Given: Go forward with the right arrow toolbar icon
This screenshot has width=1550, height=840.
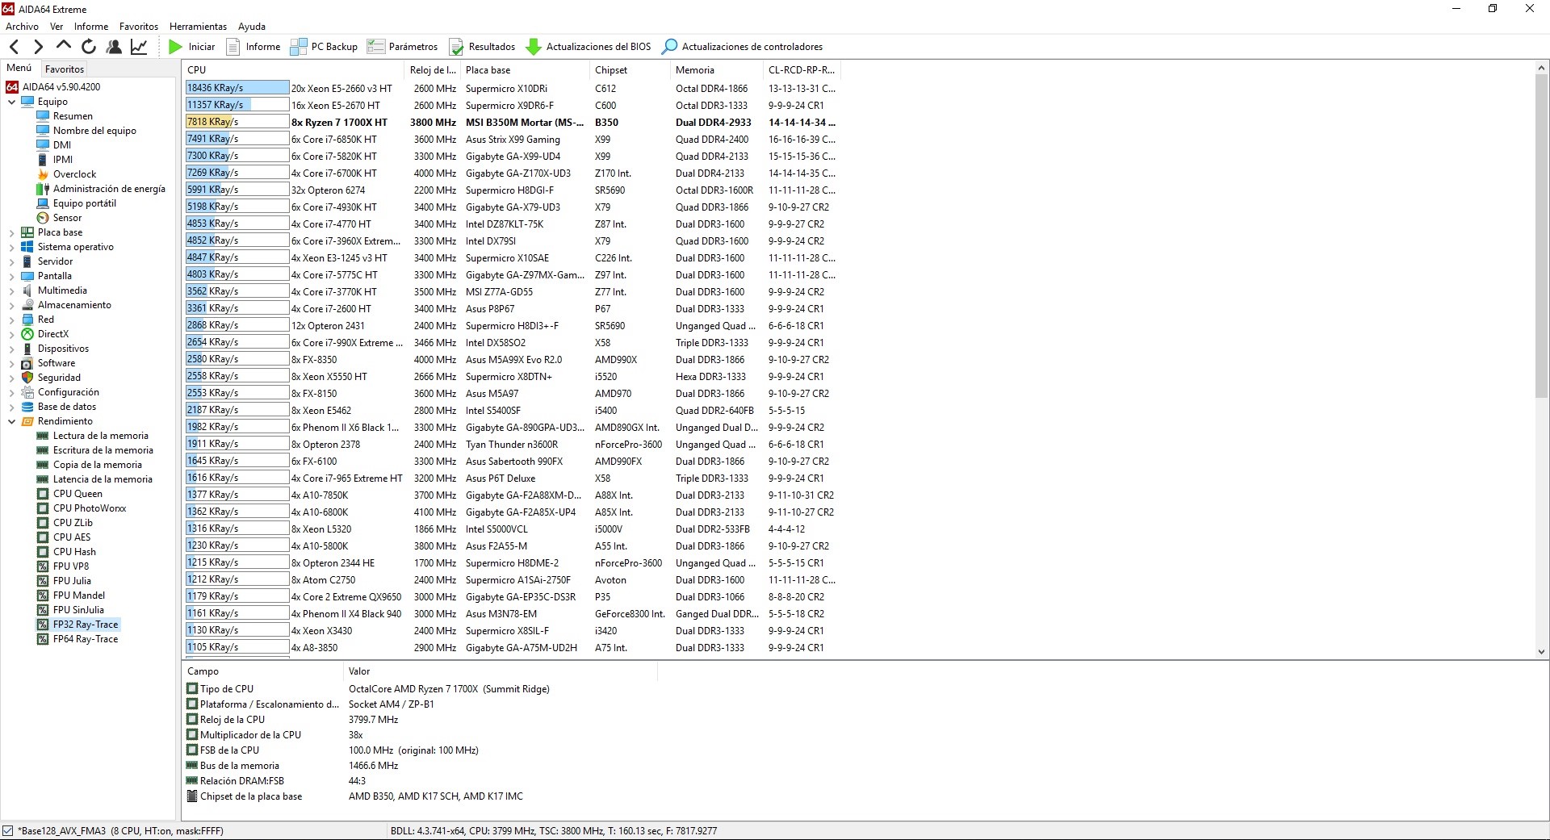Looking at the screenshot, I should coord(38,47).
